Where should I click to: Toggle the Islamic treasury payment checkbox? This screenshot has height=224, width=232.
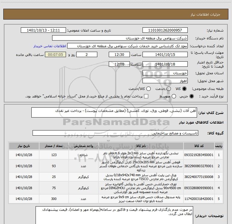146,96
